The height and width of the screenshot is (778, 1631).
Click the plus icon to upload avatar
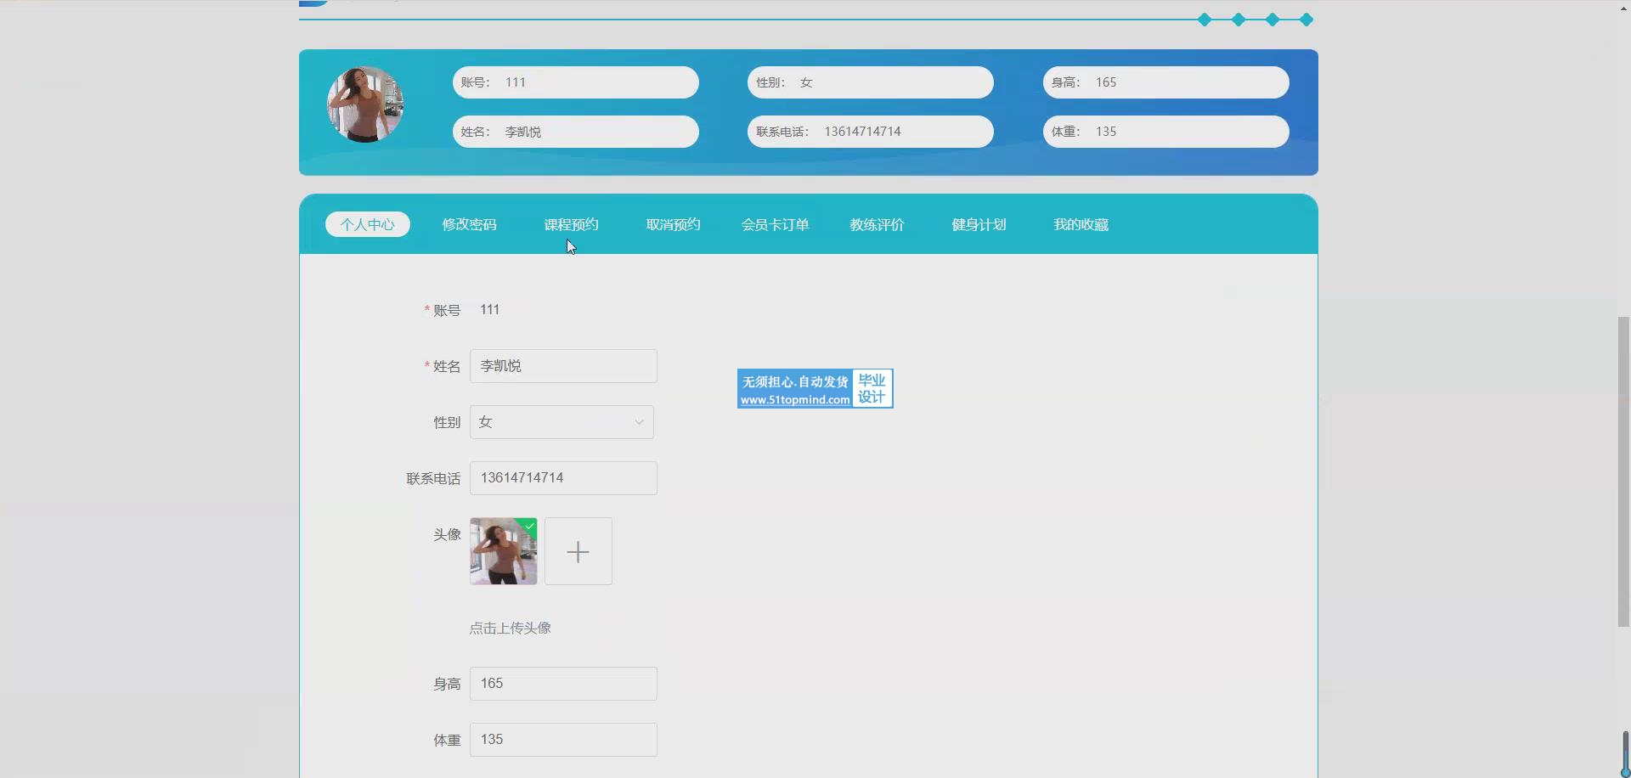pos(578,551)
